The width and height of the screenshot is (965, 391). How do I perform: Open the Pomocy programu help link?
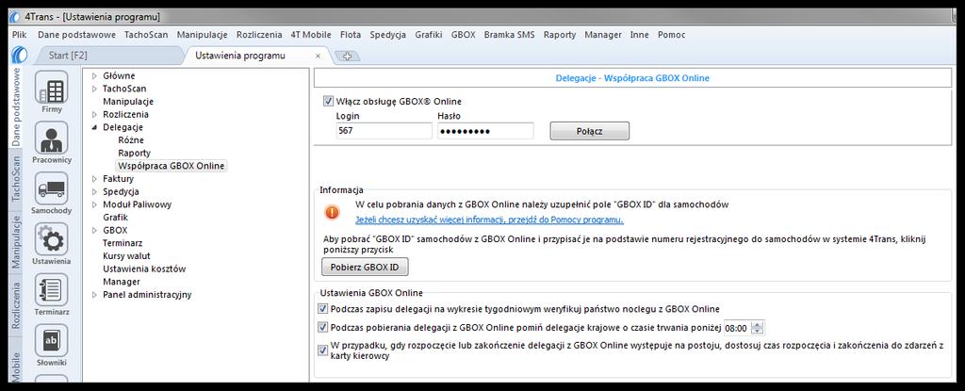pyautogui.click(x=490, y=220)
